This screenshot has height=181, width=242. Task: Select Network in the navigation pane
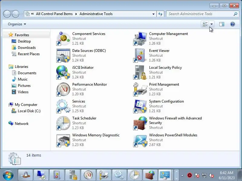pyautogui.click(x=21, y=123)
